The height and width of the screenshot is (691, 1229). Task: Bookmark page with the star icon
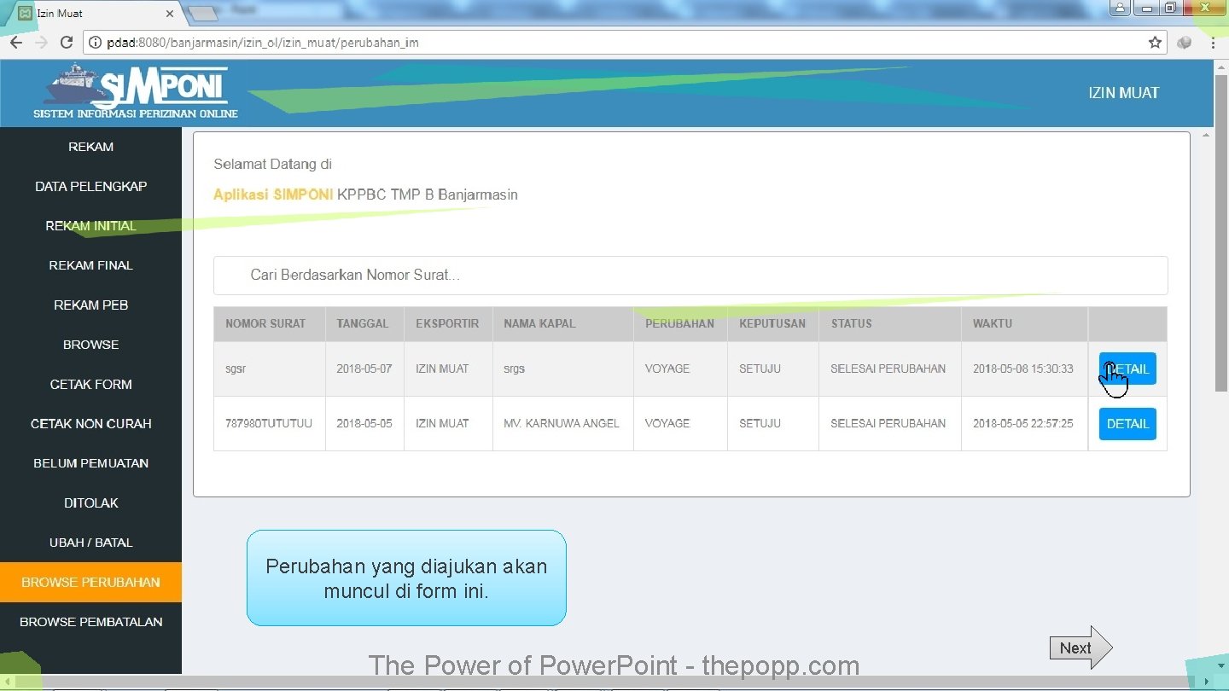1155,43
